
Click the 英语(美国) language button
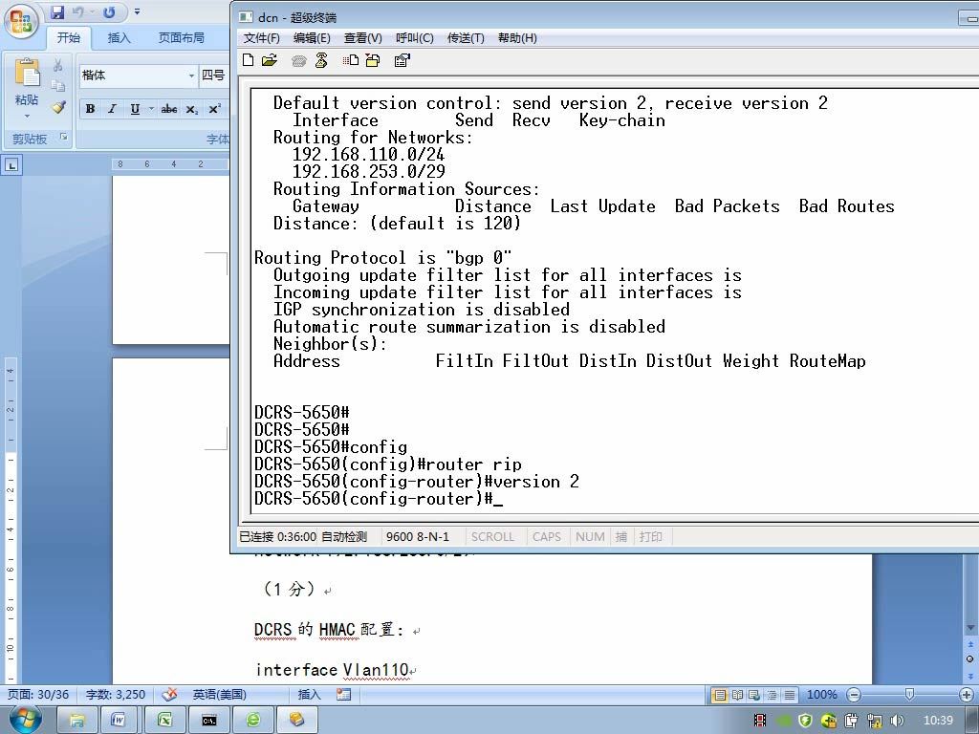pos(219,694)
